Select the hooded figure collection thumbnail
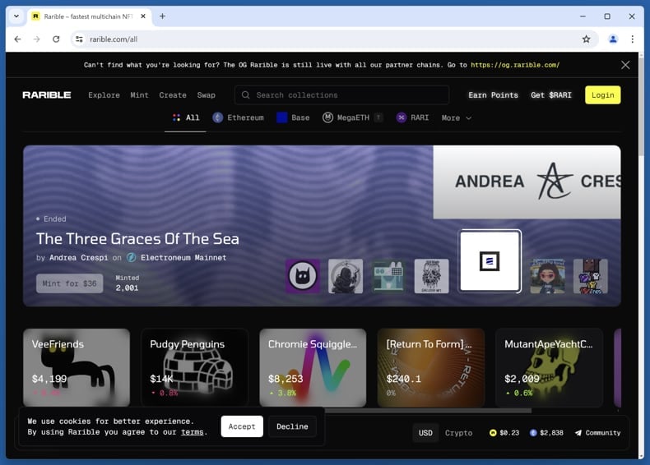650x465 pixels. (x=346, y=276)
